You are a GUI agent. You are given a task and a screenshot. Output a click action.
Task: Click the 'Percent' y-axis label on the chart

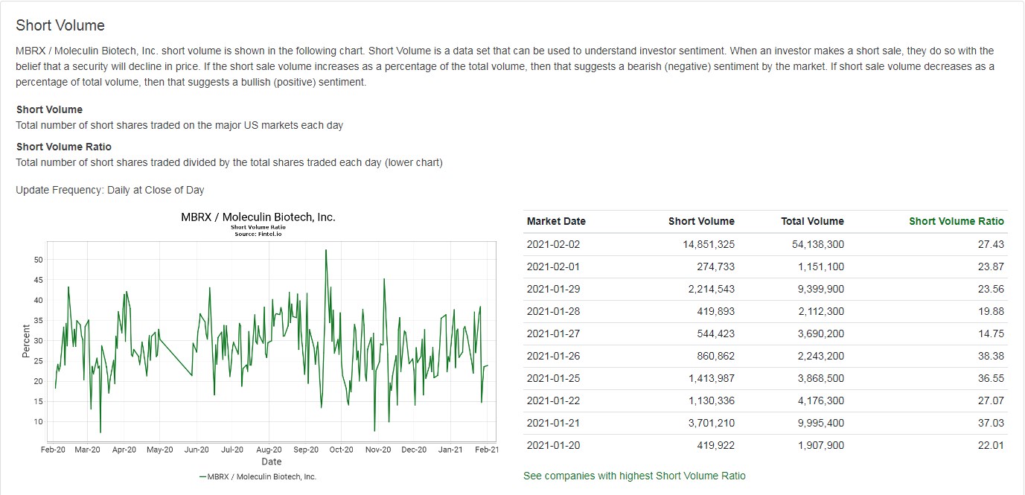click(x=27, y=341)
